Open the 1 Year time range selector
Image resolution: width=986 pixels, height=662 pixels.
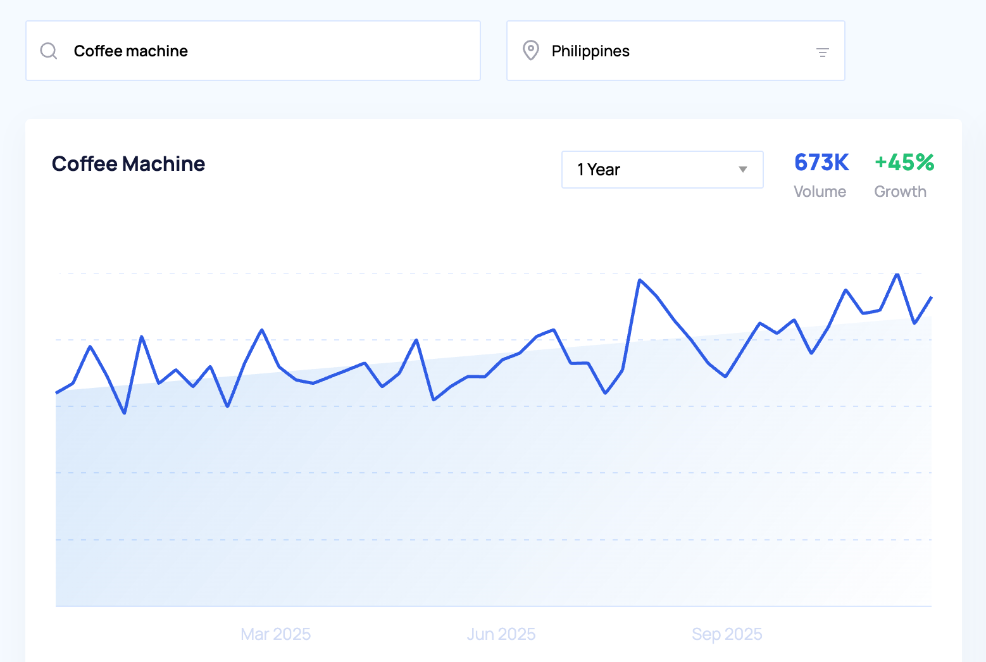tap(661, 170)
